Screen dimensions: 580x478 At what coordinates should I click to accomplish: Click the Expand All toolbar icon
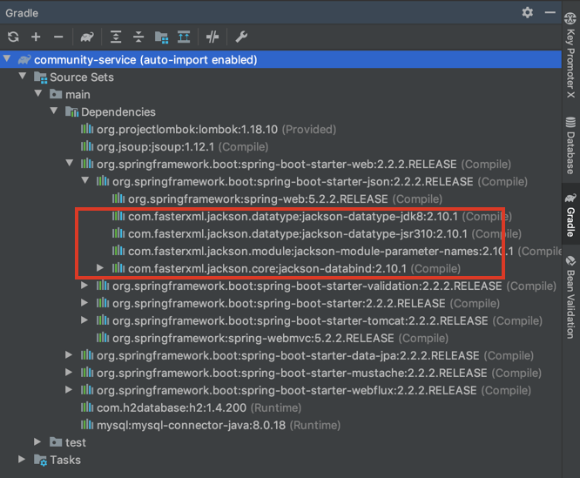(x=116, y=37)
